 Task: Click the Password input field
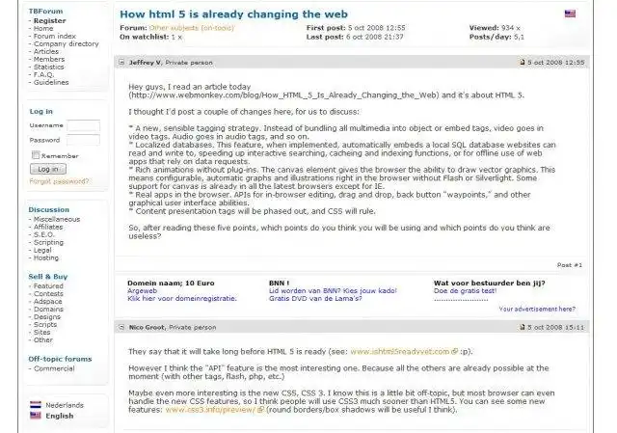(83, 140)
